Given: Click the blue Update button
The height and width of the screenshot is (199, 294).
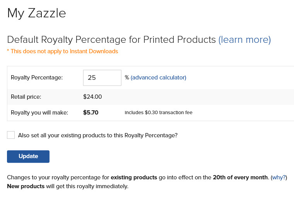Looking at the screenshot, I should point(28,157).
